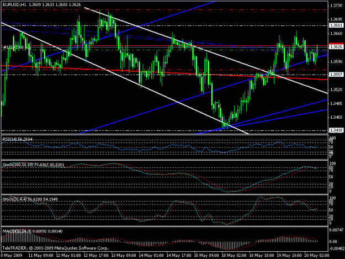Viewport: 345px width, 259px height.
Task: Select the 1.3695 price axis label
Action: (336, 19)
